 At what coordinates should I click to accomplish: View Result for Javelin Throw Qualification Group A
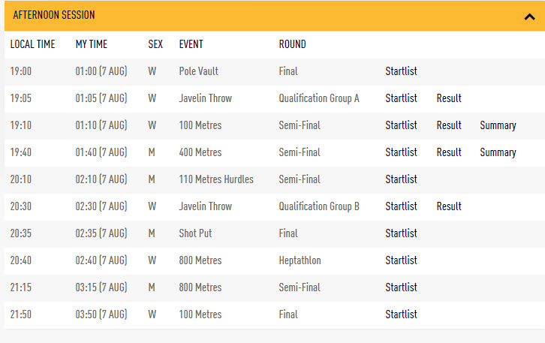[449, 98]
